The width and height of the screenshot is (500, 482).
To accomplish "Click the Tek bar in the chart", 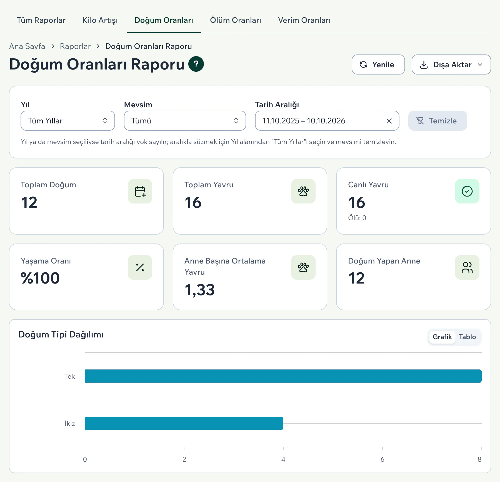I will click(x=283, y=376).
